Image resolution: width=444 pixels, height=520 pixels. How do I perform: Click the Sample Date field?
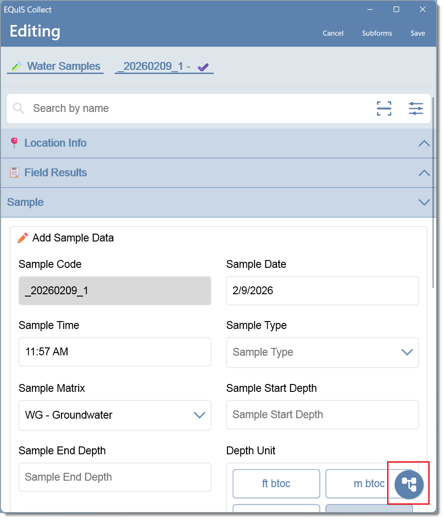pos(322,291)
